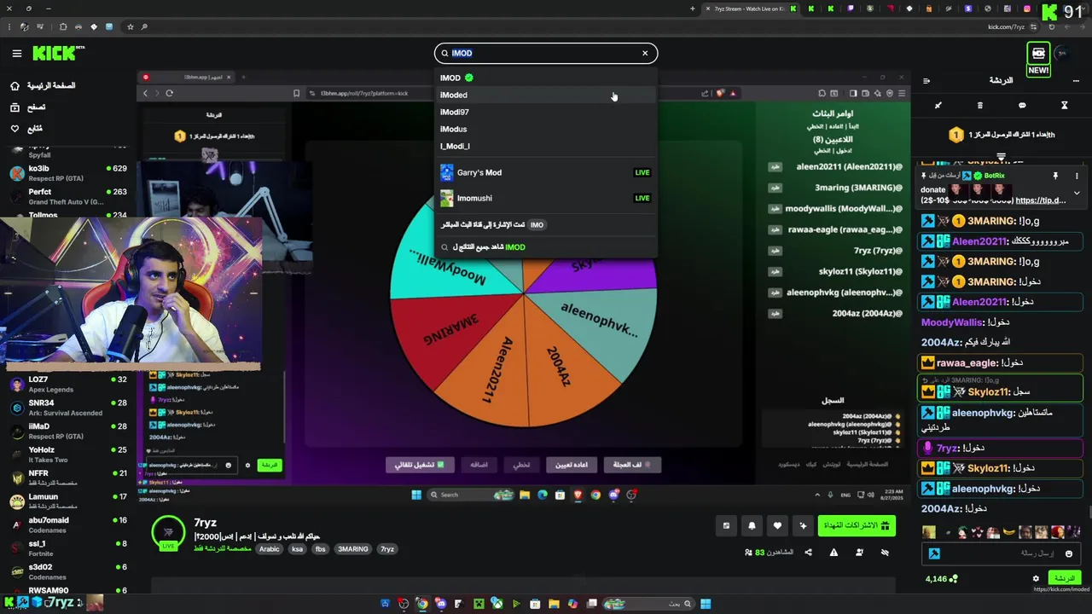
Task: Open ko3ib channel in sidebar
Action: [x=68, y=173]
